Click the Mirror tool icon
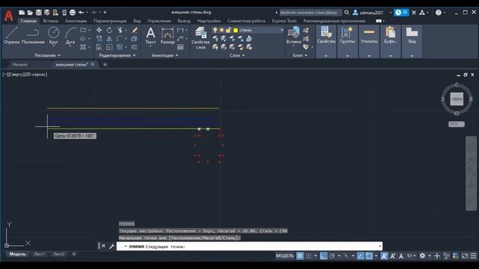 [109, 39]
